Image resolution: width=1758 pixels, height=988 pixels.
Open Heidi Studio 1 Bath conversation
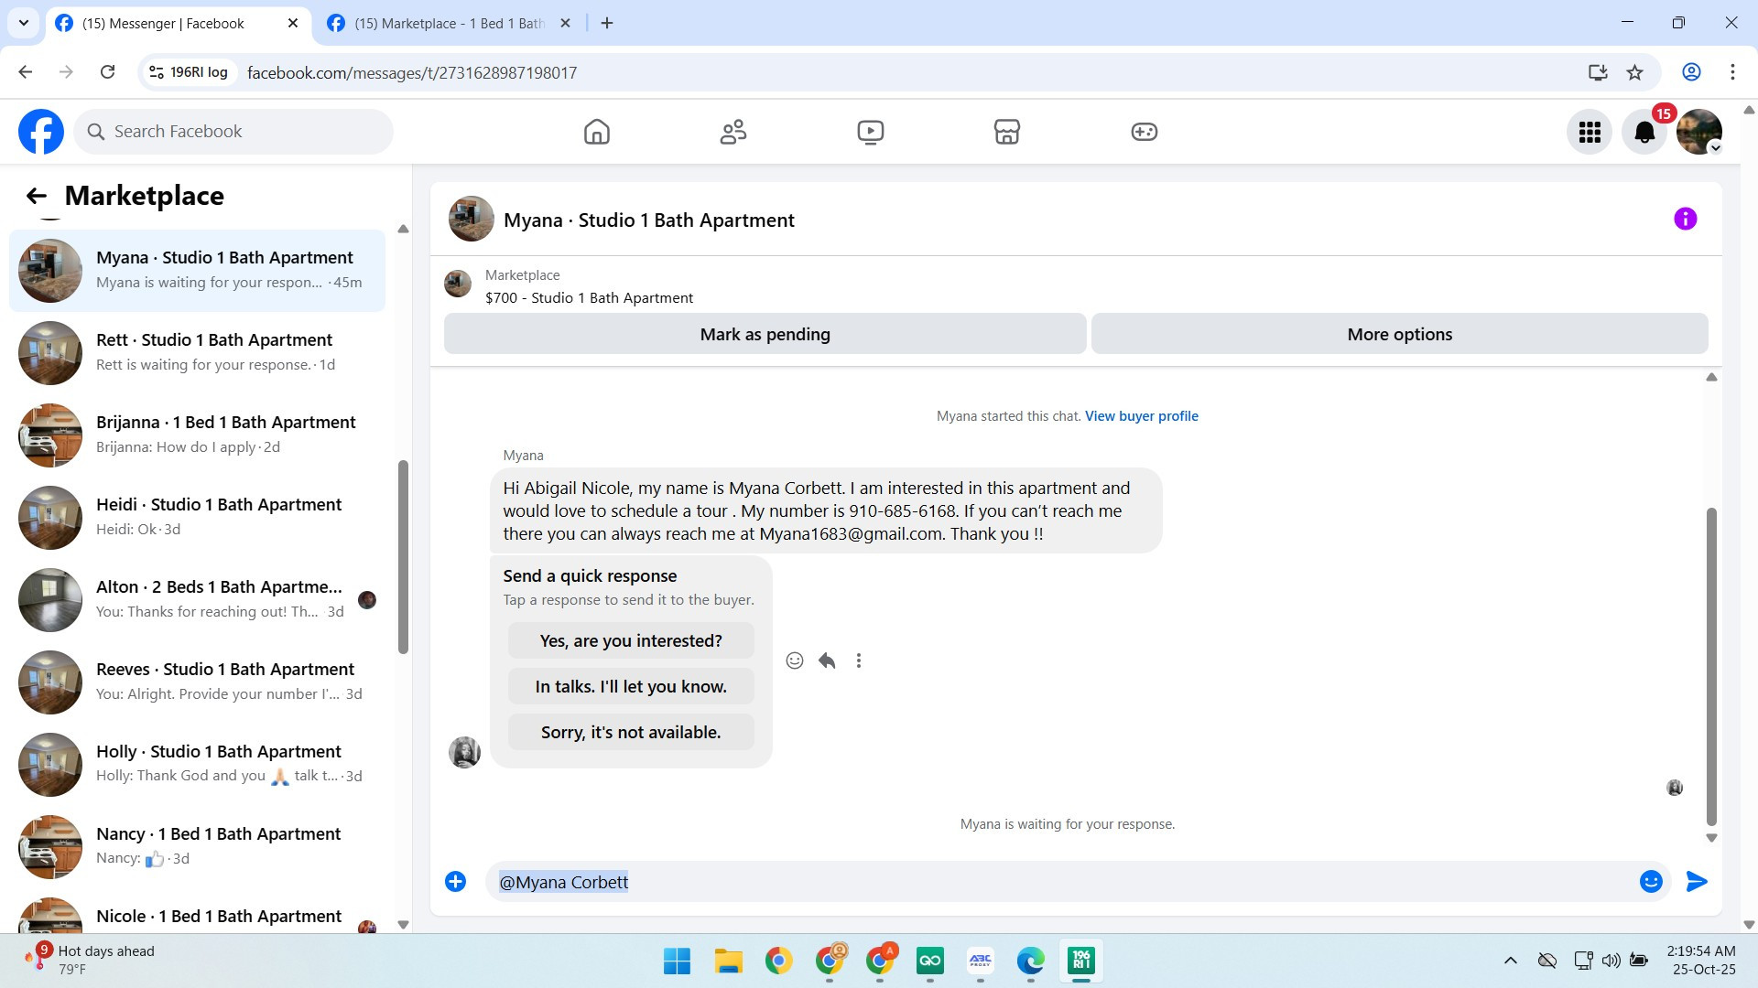197,517
